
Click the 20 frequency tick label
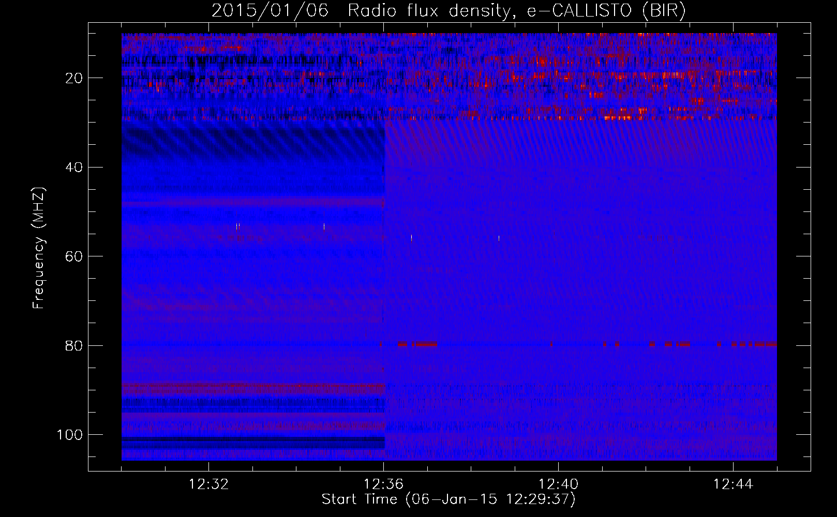[74, 78]
